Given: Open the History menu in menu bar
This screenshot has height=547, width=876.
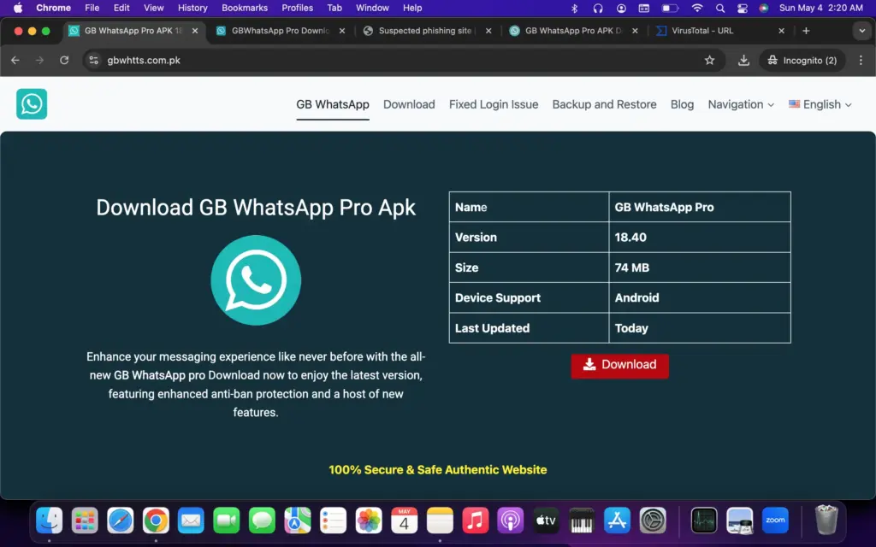Looking at the screenshot, I should tap(192, 8).
